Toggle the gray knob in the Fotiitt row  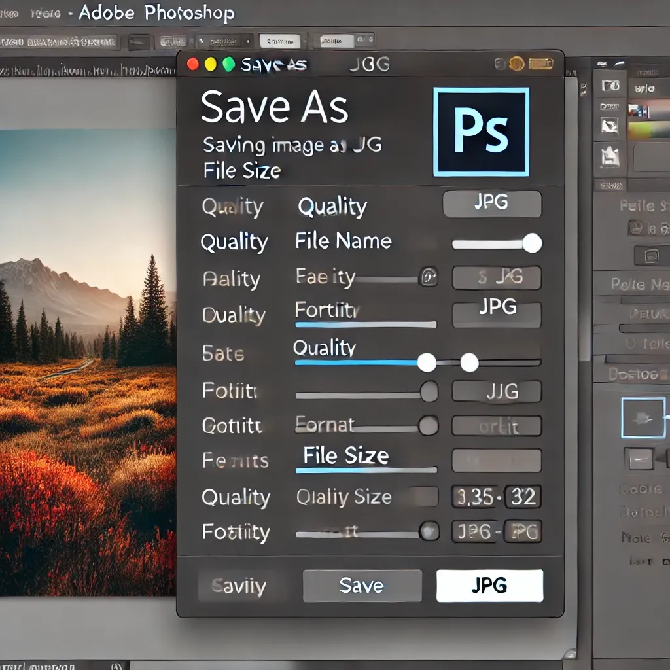tap(429, 391)
